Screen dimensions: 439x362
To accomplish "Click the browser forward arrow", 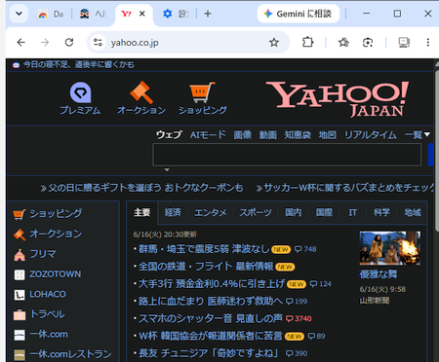I will point(45,43).
